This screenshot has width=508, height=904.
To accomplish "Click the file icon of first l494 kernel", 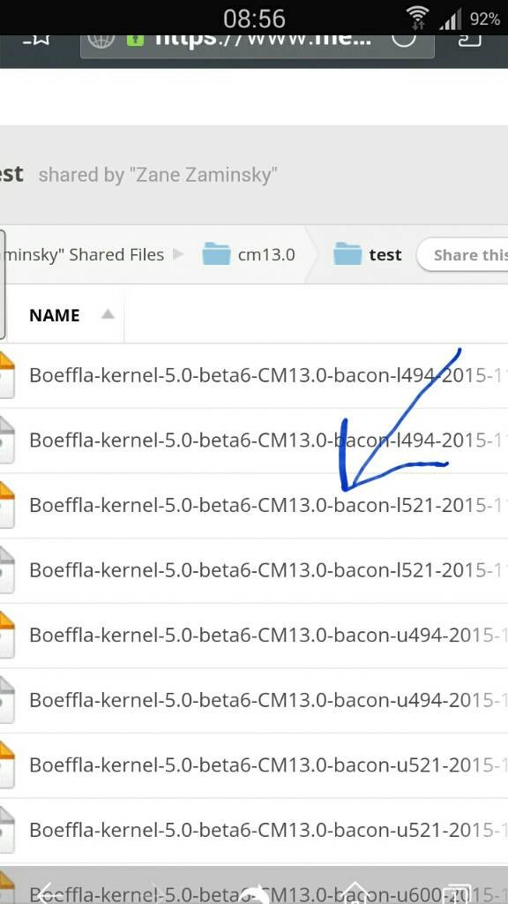I will (6, 374).
